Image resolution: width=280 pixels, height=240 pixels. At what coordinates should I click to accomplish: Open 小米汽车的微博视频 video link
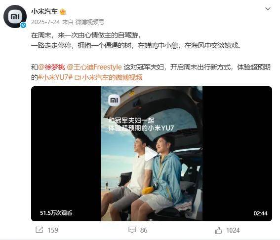tap(112, 77)
